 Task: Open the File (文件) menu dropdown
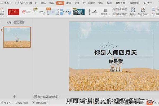click(6, 3)
